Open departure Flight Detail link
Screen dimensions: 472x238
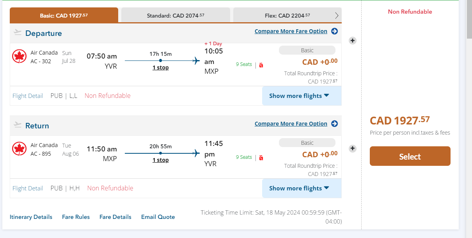tap(28, 96)
